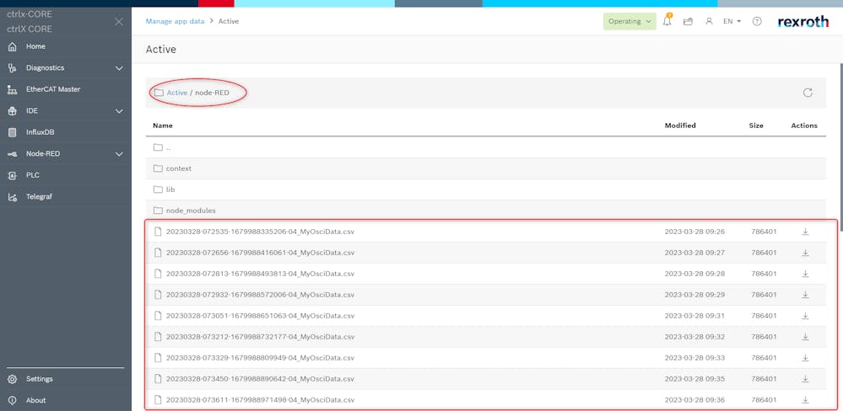Viewport: 843px width, 411px height.
Task: Open the user account icon
Action: click(x=709, y=21)
